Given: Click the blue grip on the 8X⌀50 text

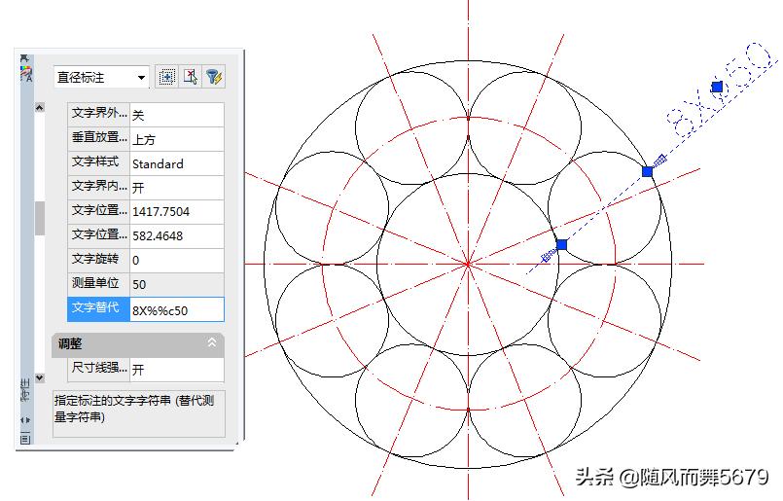Looking at the screenshot, I should pyautogui.click(x=717, y=87).
